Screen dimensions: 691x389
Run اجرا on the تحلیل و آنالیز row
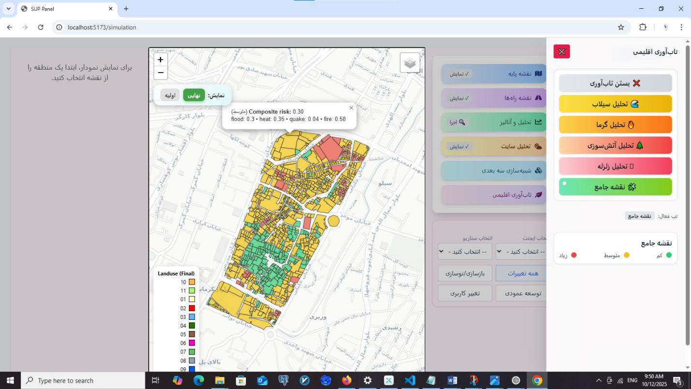click(457, 122)
